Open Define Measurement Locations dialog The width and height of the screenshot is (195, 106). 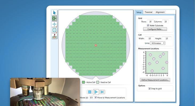coord(155,80)
